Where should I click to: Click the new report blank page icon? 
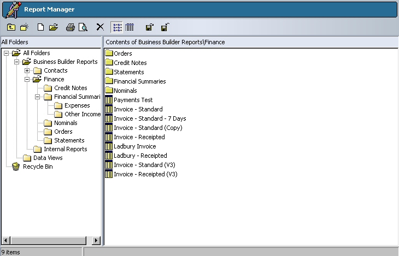pos(40,27)
